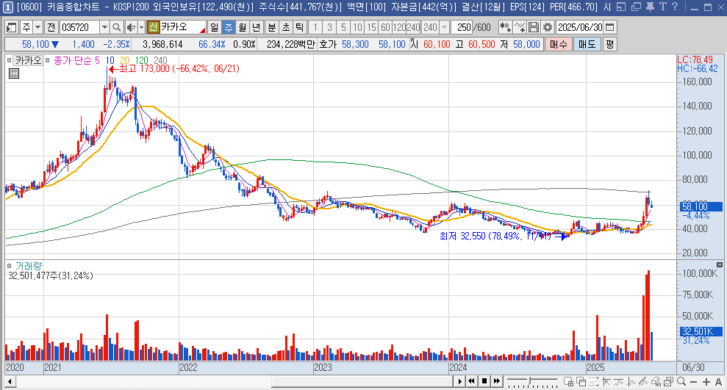The image size is (727, 390).
Task: Select 년 yearly chart period
Action: point(256,27)
